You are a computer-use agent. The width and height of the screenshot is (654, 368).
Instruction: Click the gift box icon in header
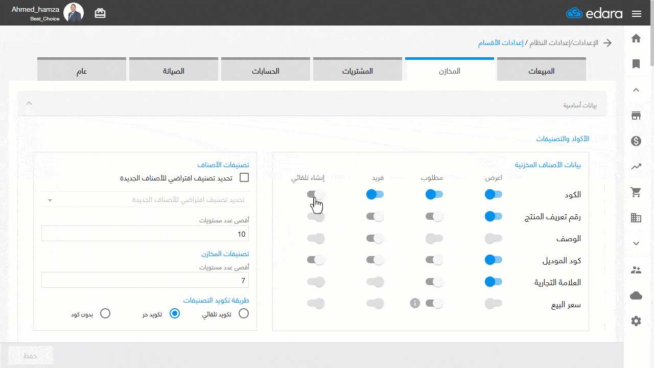(x=100, y=13)
